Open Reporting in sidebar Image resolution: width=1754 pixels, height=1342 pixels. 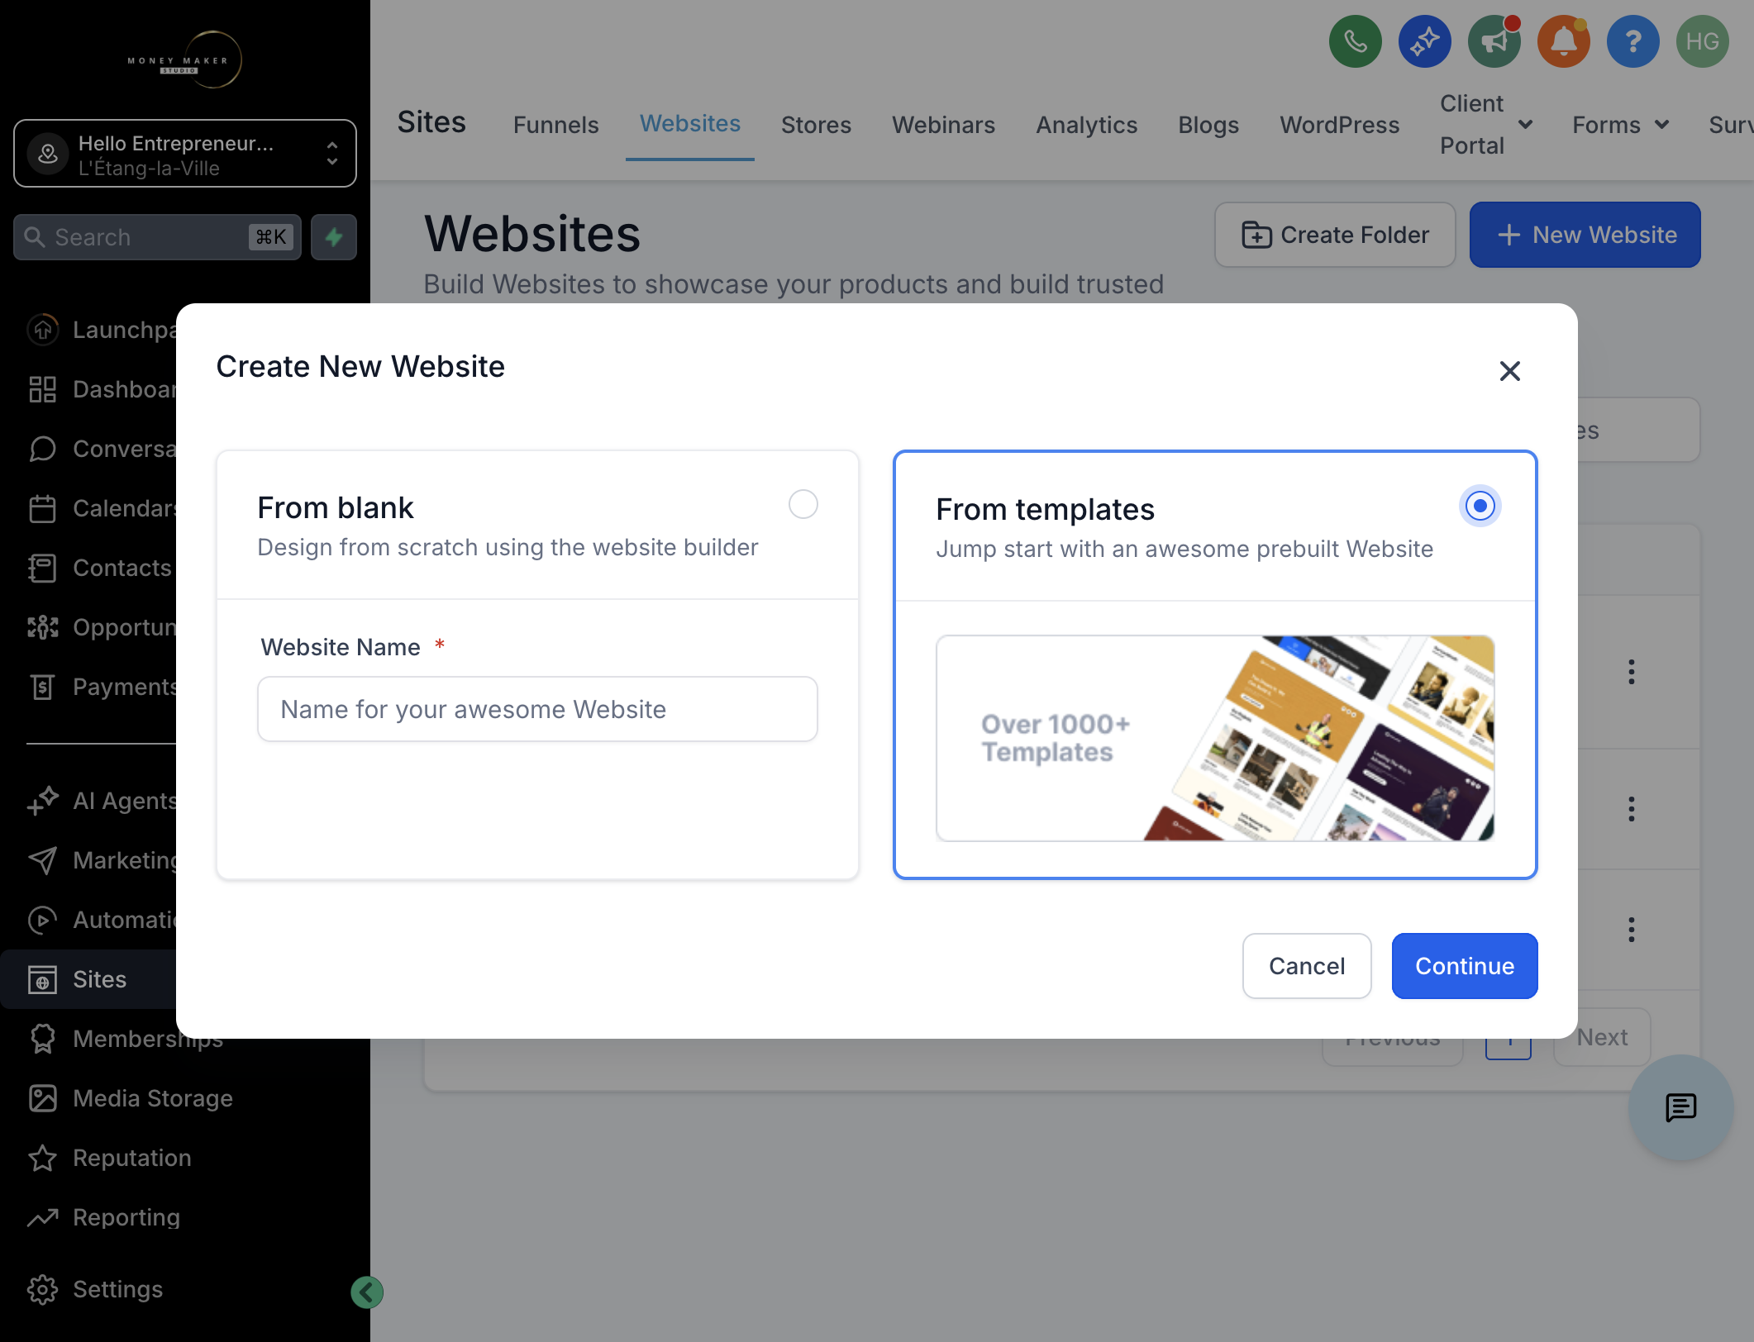pos(105,1217)
